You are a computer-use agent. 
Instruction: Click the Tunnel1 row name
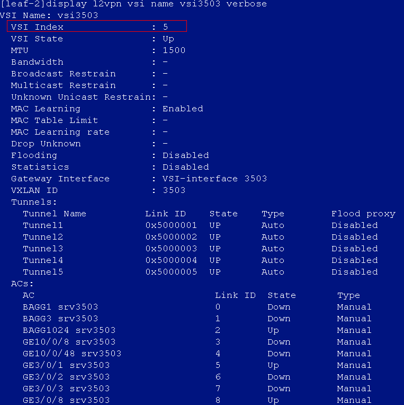click(x=43, y=225)
